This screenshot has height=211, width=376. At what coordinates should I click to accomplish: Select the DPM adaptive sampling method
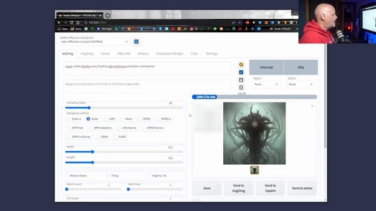(100, 128)
